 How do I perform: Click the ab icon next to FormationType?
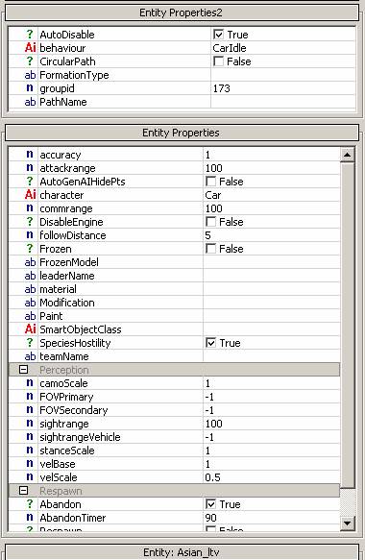[x=30, y=75]
